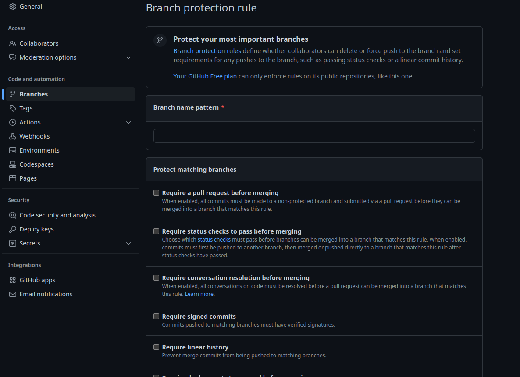The width and height of the screenshot is (520, 377).
Task: Click the Environments server icon
Action: click(13, 150)
